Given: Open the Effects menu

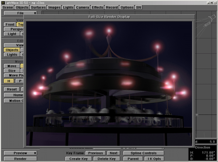Looking at the screenshot, I should (x=97, y=7).
